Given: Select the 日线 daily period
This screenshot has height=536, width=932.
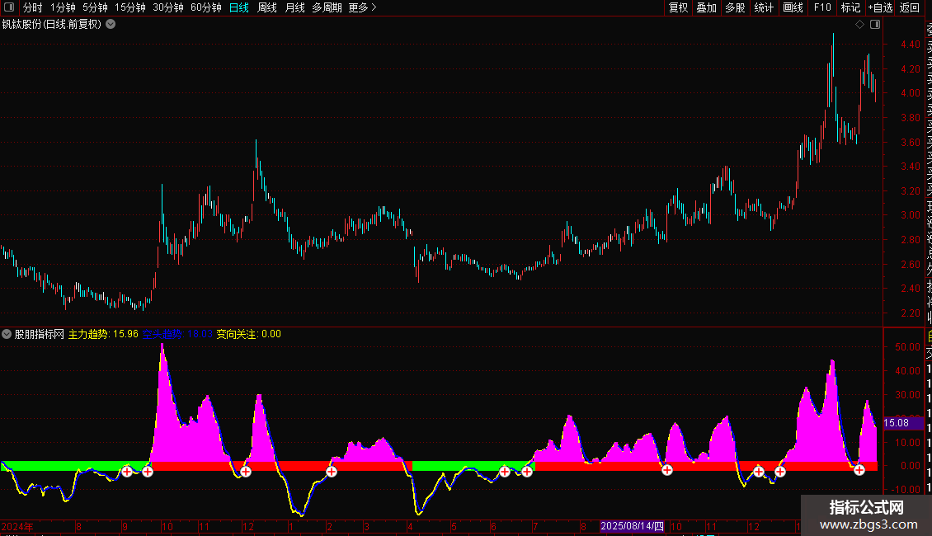Looking at the screenshot, I should 239,7.
